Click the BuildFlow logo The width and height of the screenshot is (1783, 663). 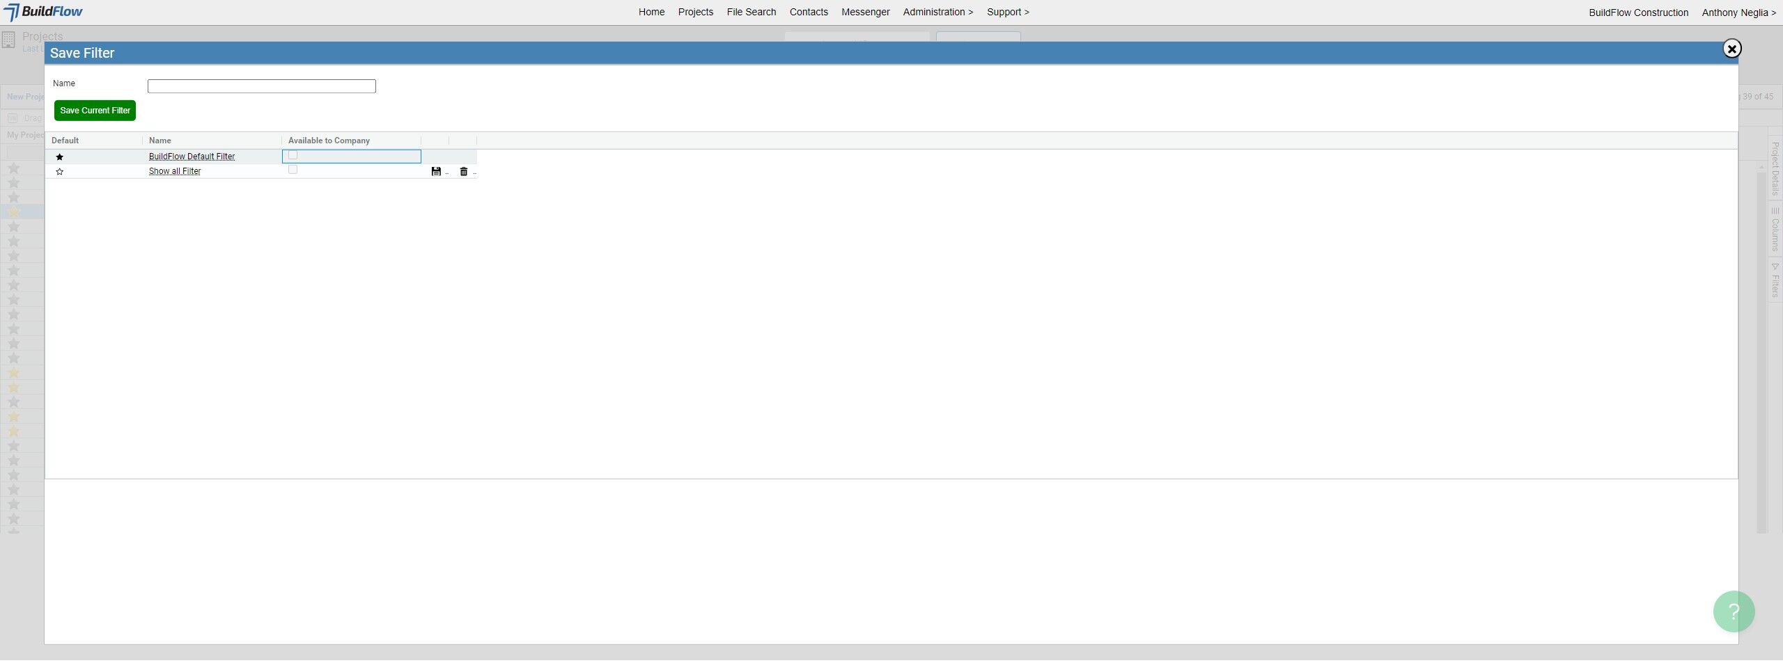click(x=43, y=12)
